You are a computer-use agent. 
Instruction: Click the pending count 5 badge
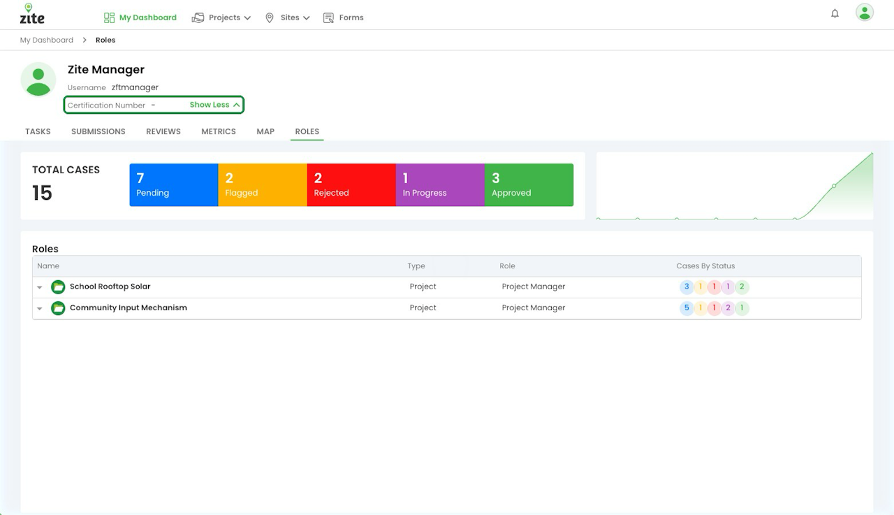pyautogui.click(x=687, y=308)
